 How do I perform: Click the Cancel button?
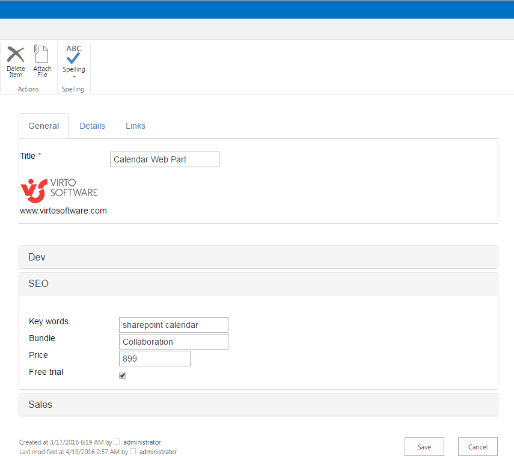(x=477, y=447)
